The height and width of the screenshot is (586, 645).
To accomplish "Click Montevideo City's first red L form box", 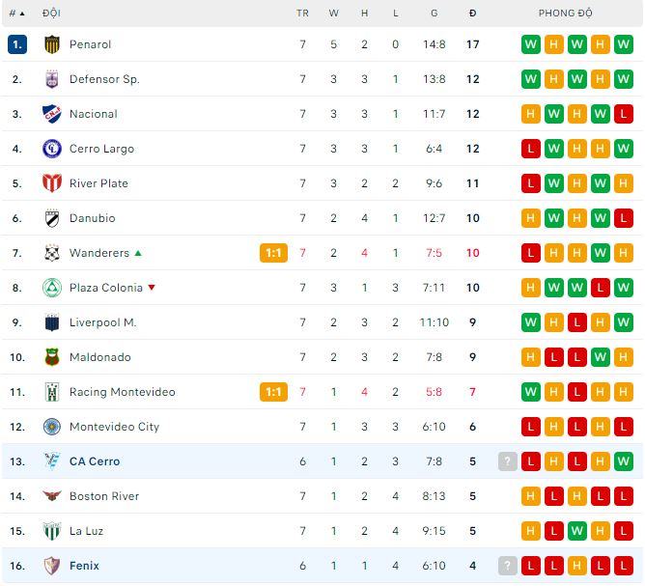I will pos(531,427).
